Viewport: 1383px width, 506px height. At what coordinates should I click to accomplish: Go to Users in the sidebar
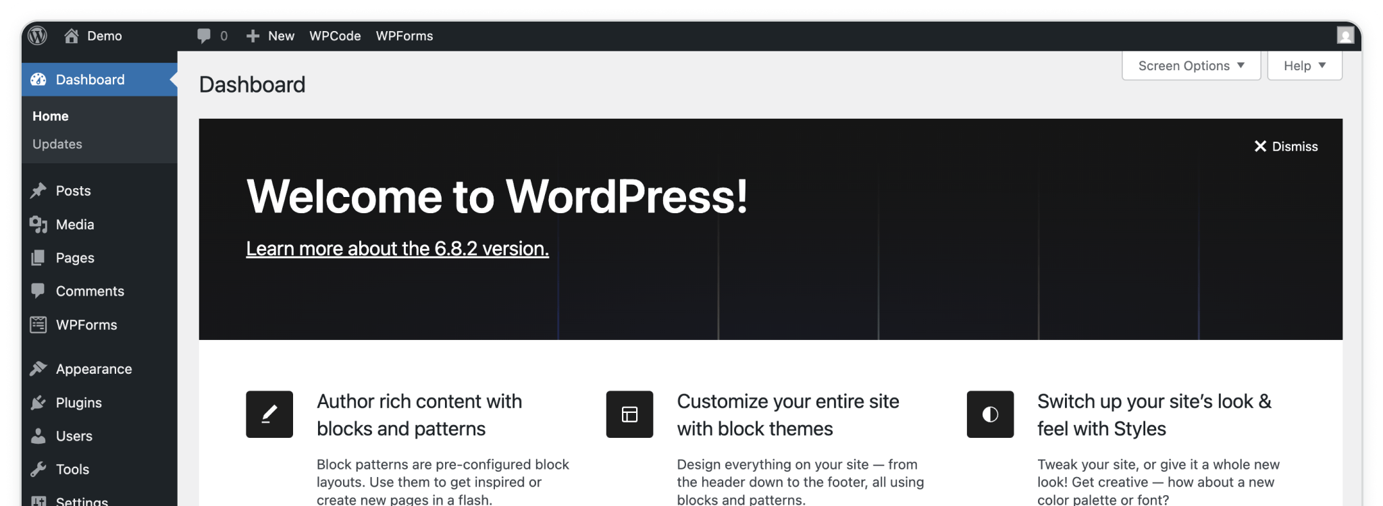pyautogui.click(x=74, y=436)
